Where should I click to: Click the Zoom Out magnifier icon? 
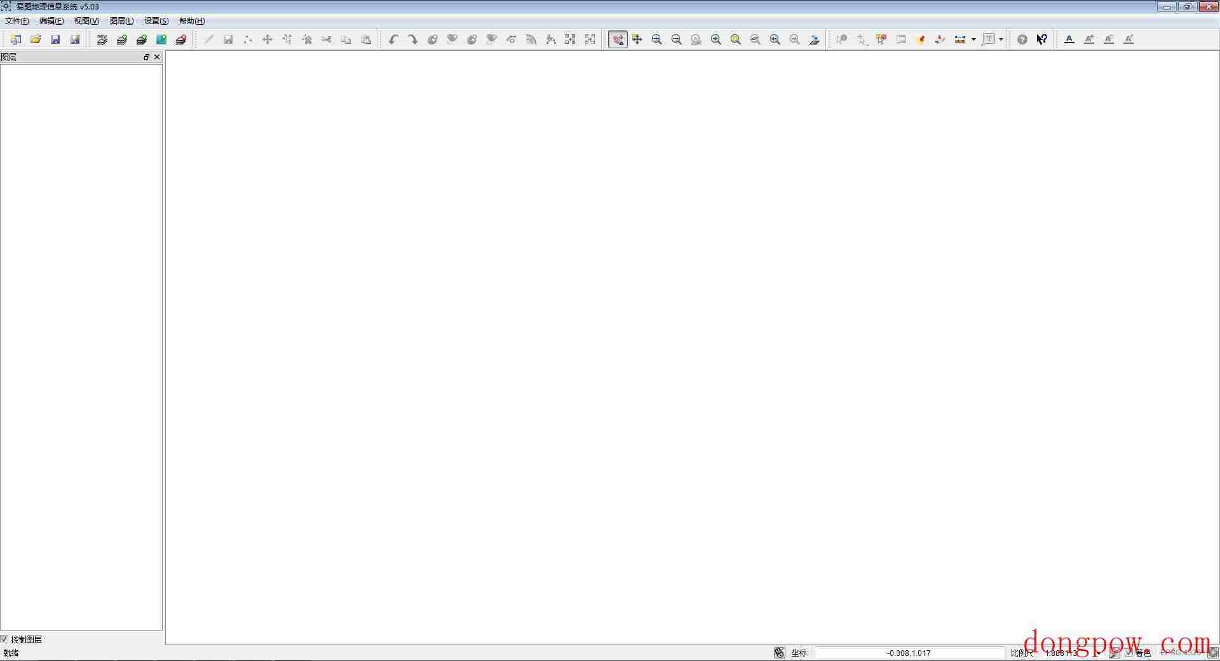677,39
